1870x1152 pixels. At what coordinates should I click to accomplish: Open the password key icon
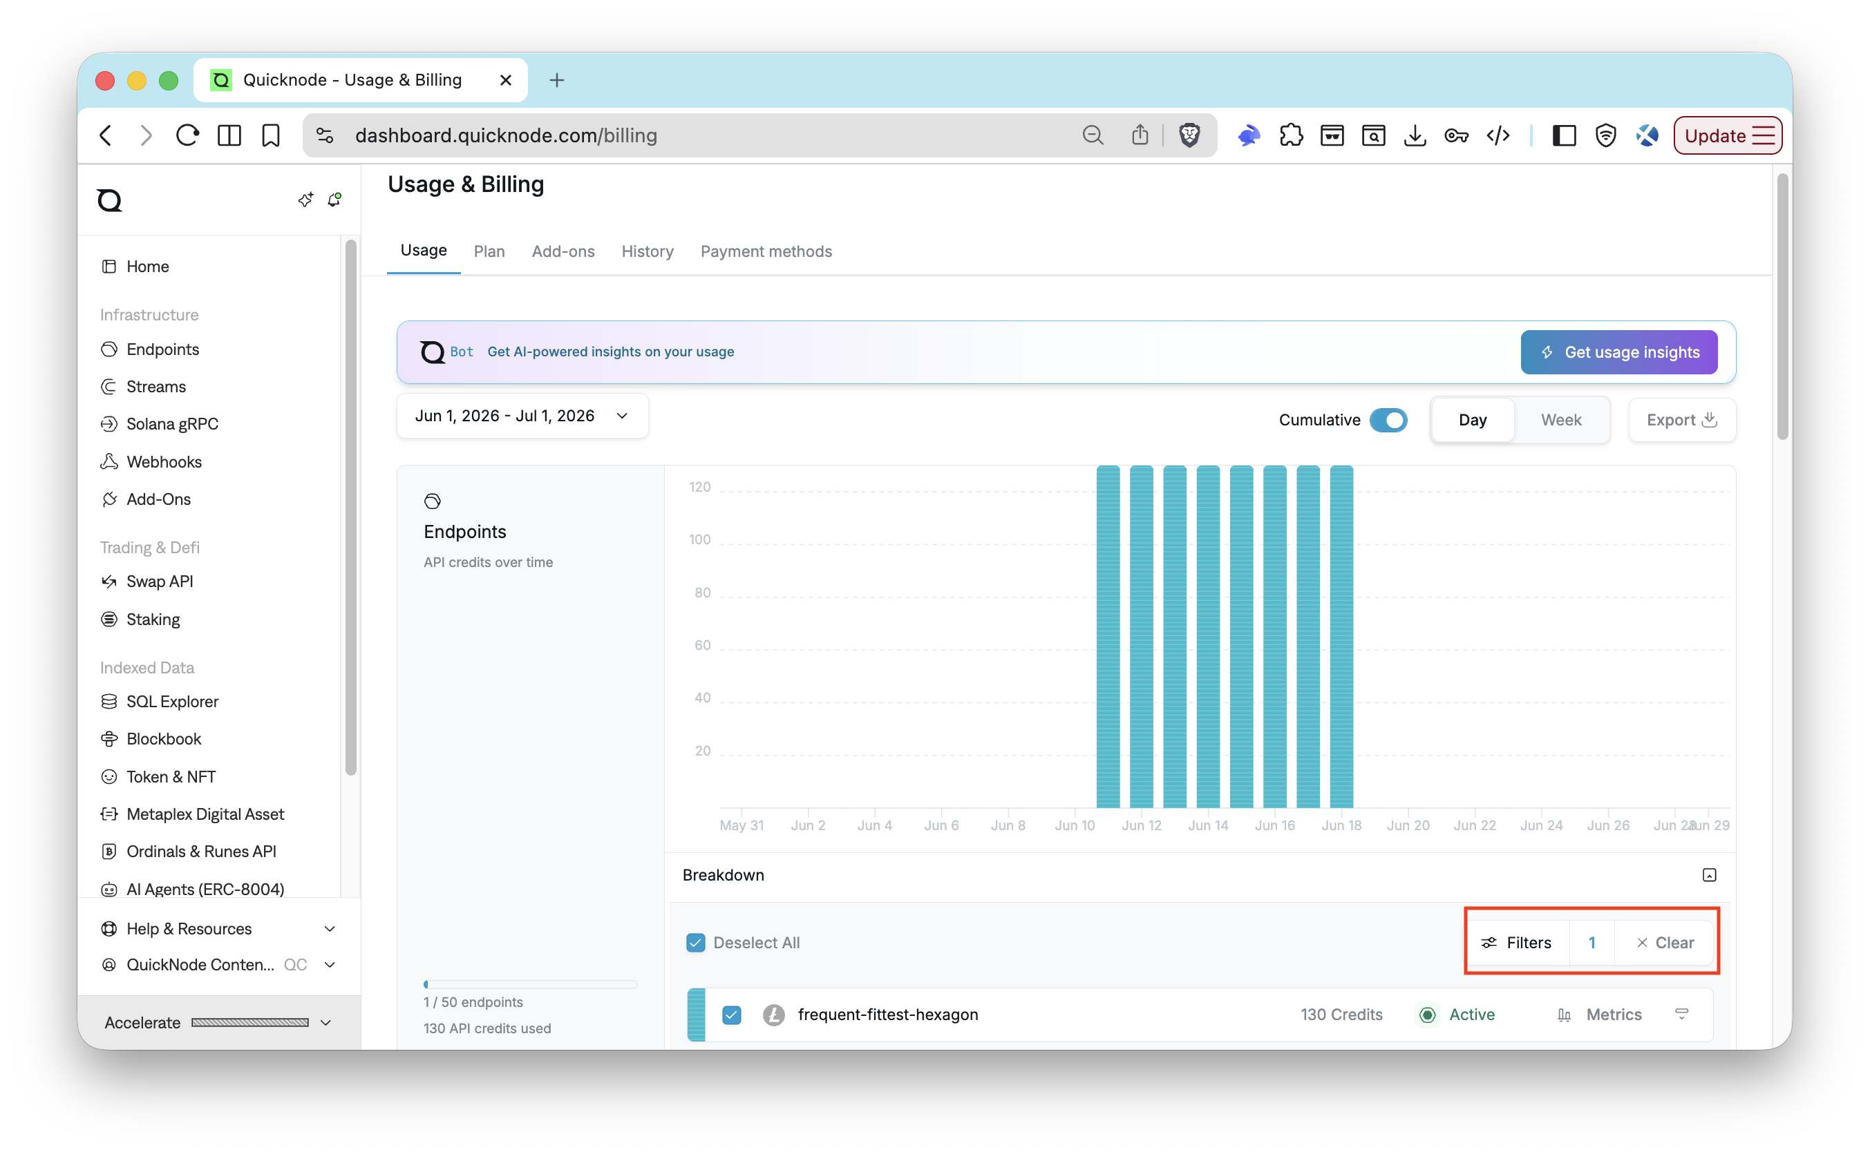pyautogui.click(x=1456, y=135)
